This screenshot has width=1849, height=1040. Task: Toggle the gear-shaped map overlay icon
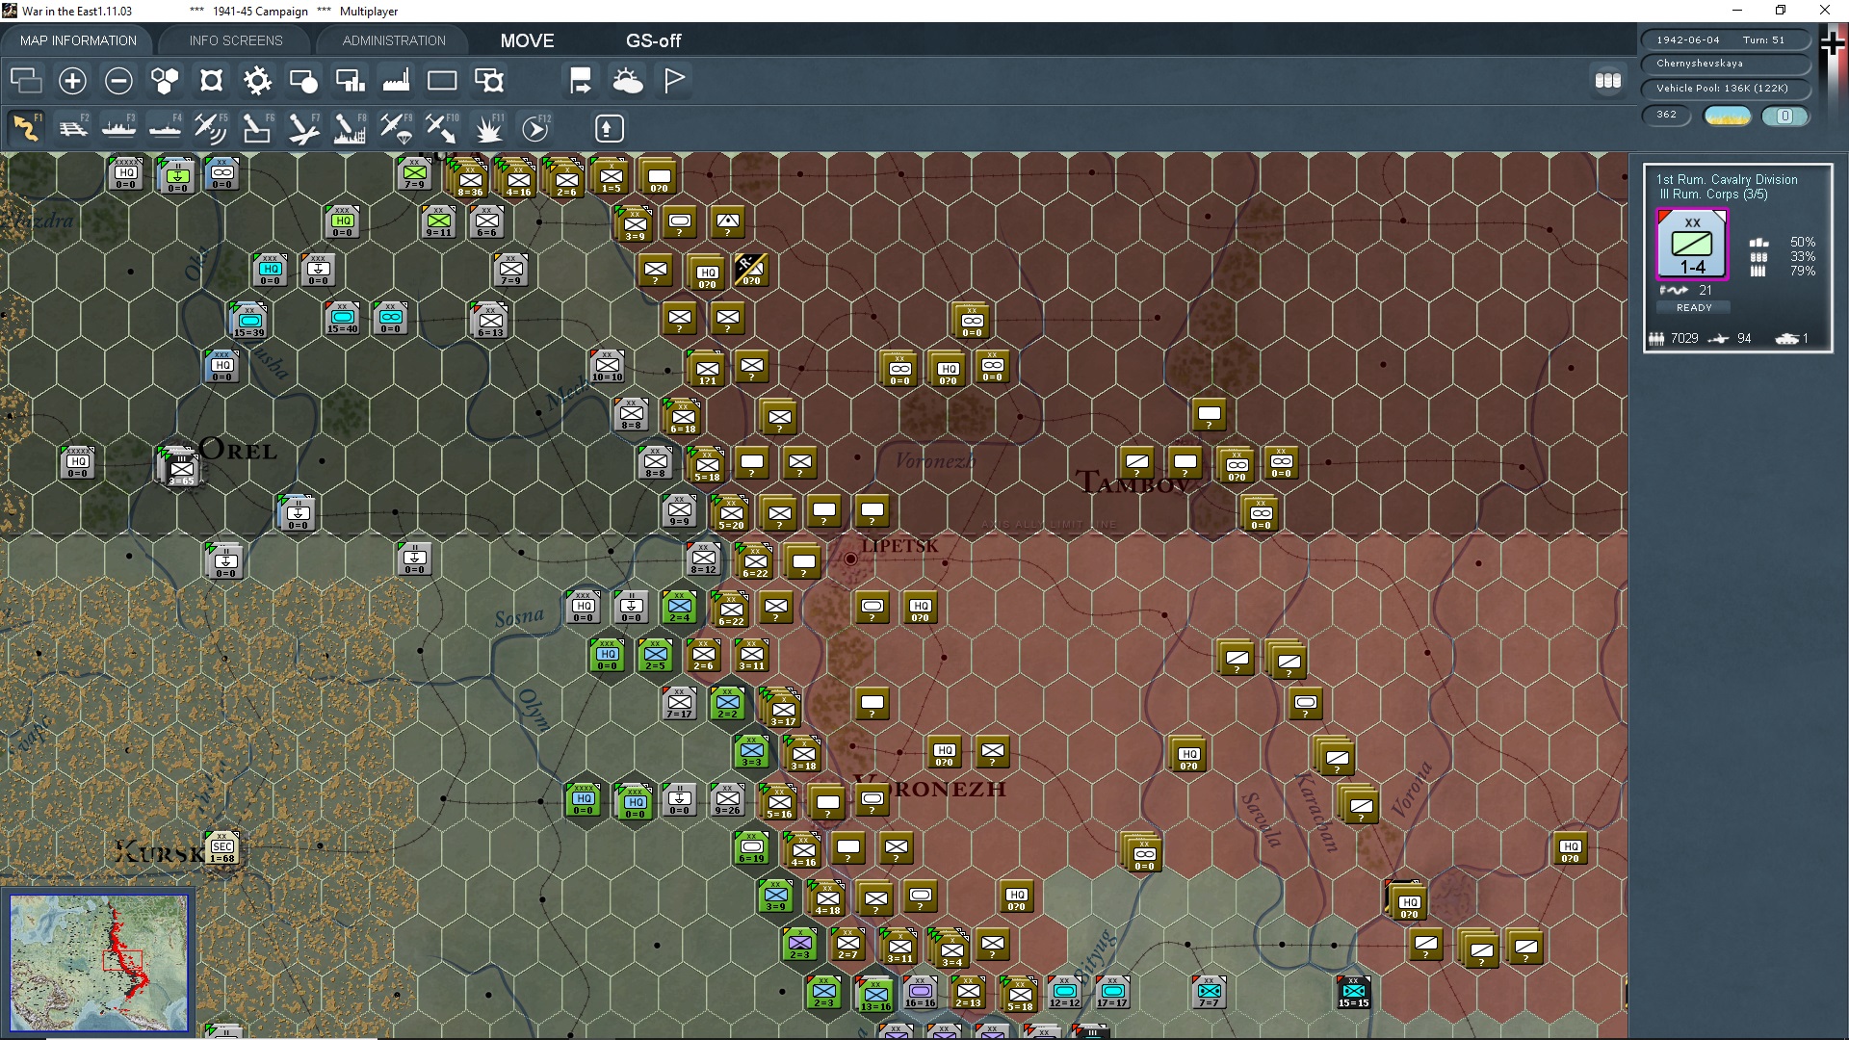coord(257,81)
